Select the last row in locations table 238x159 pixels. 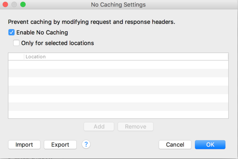pyautogui.click(x=118, y=114)
